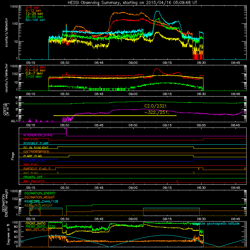The height and width of the screenshot is (250, 250).
Task: Click the 0.1-0.3 MeV legend label
Action: pos(36,67)
